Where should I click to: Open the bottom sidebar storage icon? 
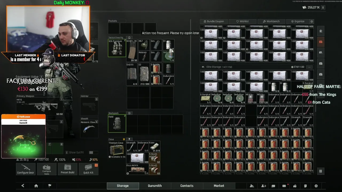tap(321, 171)
